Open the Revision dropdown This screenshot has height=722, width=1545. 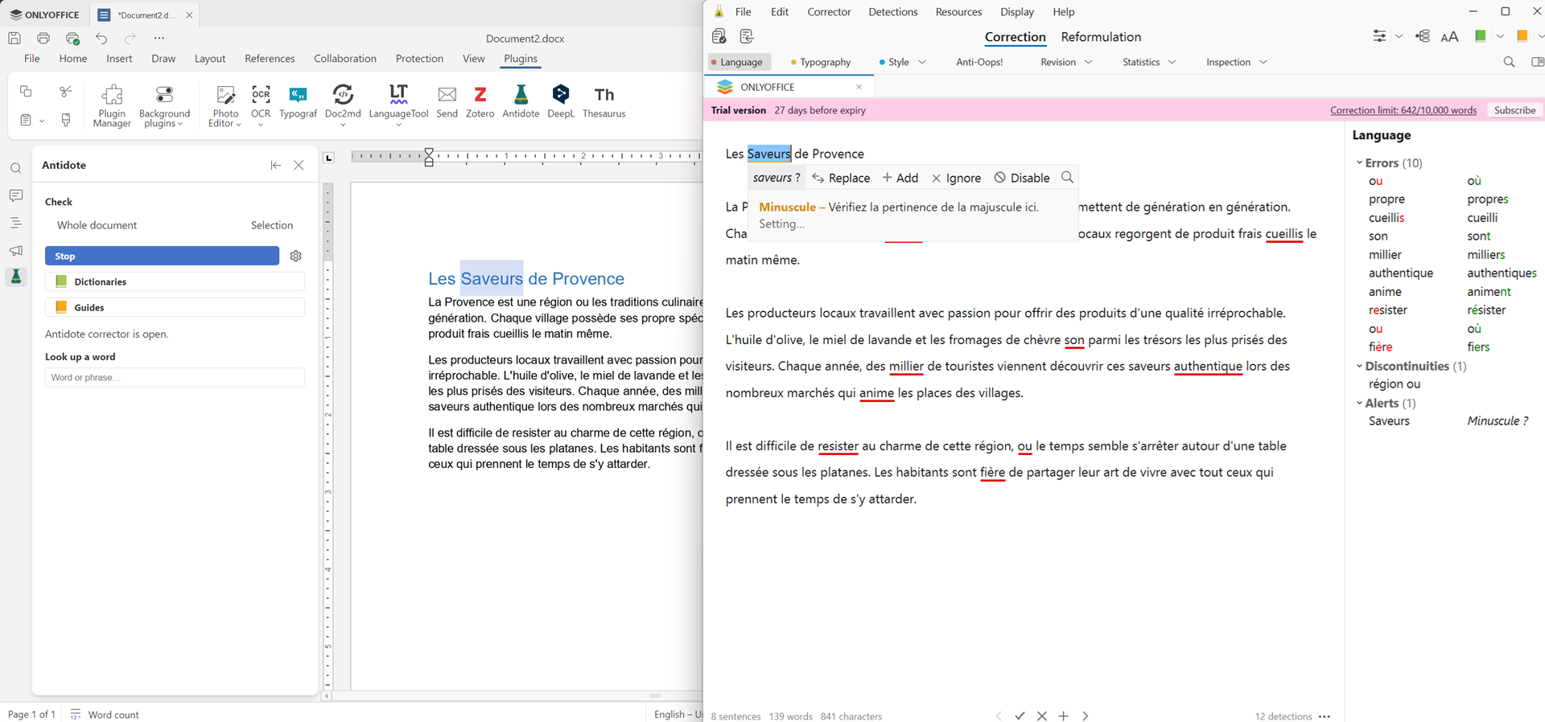coord(1066,62)
